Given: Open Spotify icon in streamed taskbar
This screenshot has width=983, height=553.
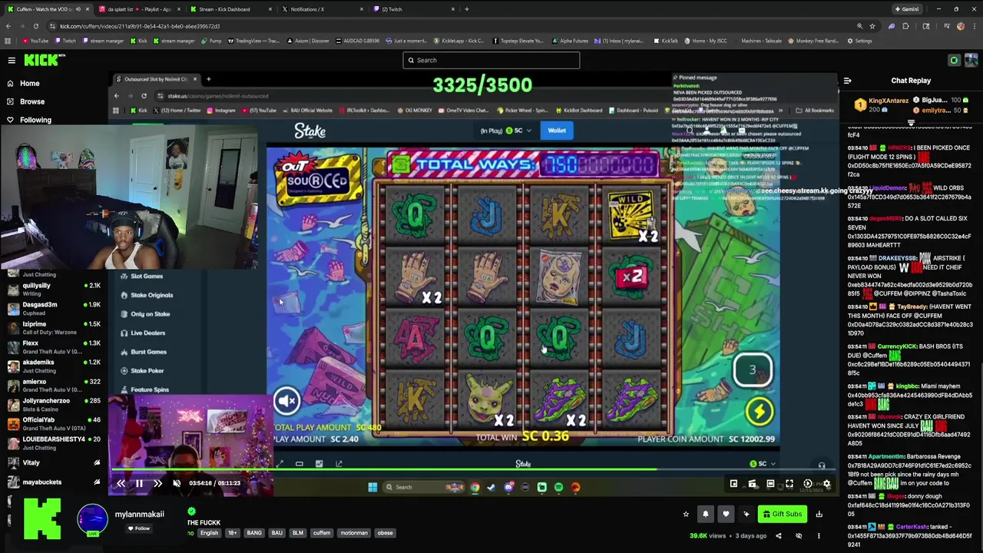Looking at the screenshot, I should tap(558, 487).
